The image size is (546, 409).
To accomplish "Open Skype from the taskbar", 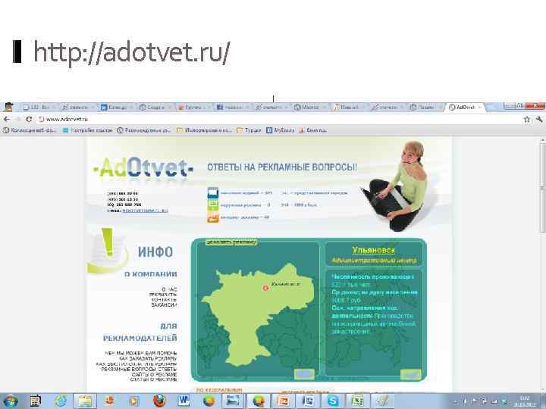I will tap(333, 401).
